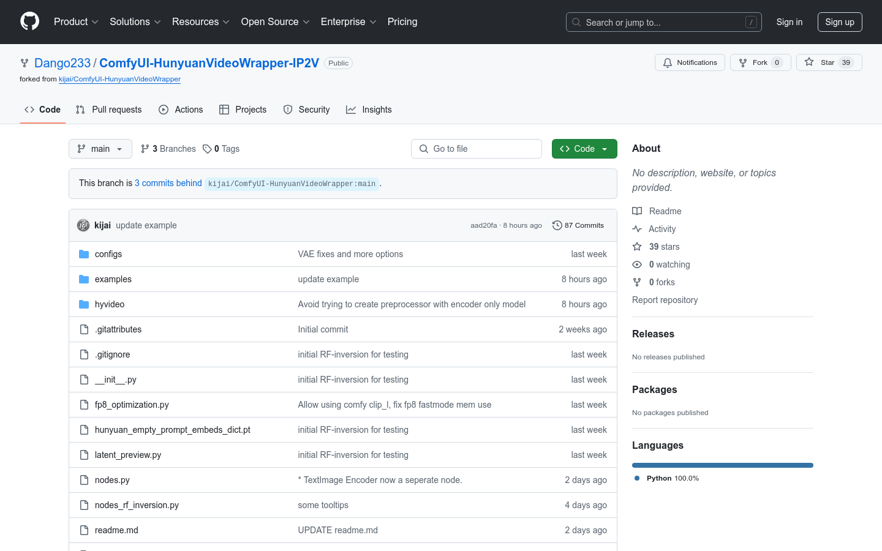The width and height of the screenshot is (882, 551).
Task: Open the Packages heading link
Action: tap(654, 389)
